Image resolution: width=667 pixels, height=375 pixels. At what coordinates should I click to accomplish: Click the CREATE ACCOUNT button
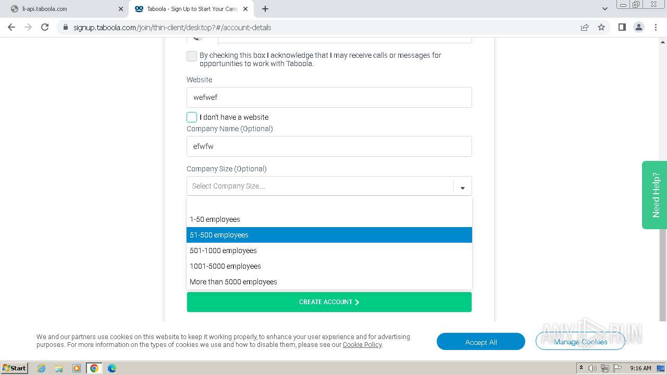(x=329, y=302)
